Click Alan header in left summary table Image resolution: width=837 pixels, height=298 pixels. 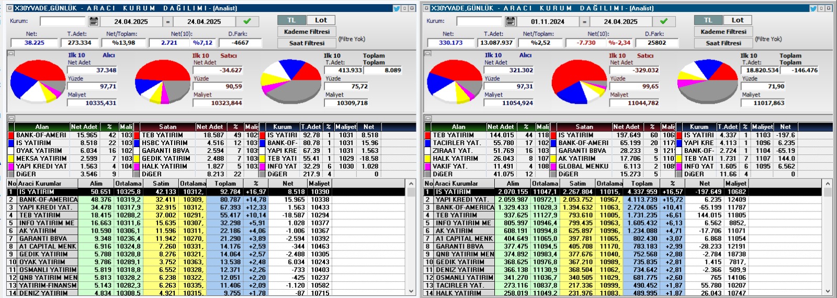[x=42, y=127]
